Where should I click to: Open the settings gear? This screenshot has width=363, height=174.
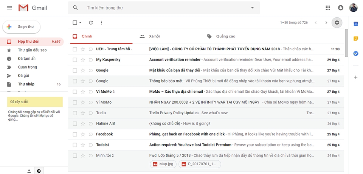(x=337, y=22)
